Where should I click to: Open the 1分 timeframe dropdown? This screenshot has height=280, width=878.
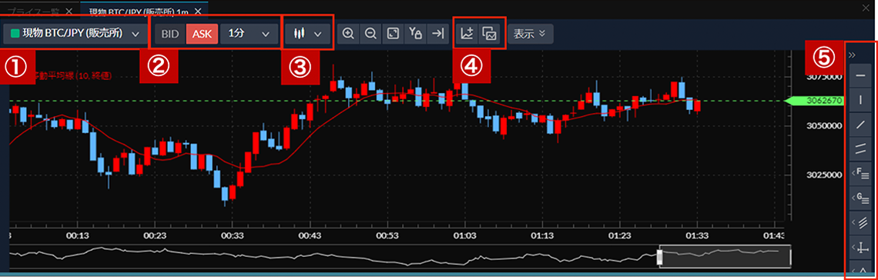(250, 34)
